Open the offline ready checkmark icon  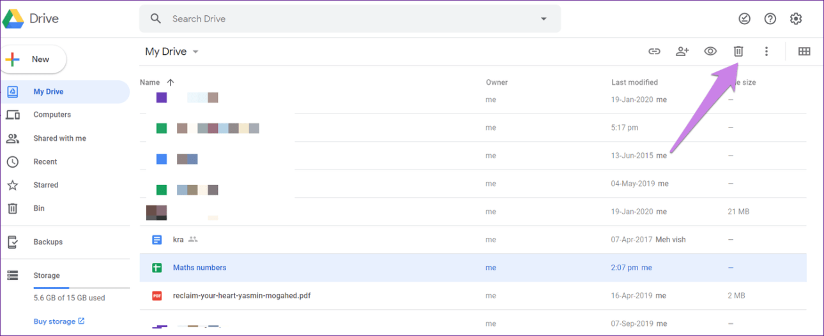pyautogui.click(x=745, y=19)
